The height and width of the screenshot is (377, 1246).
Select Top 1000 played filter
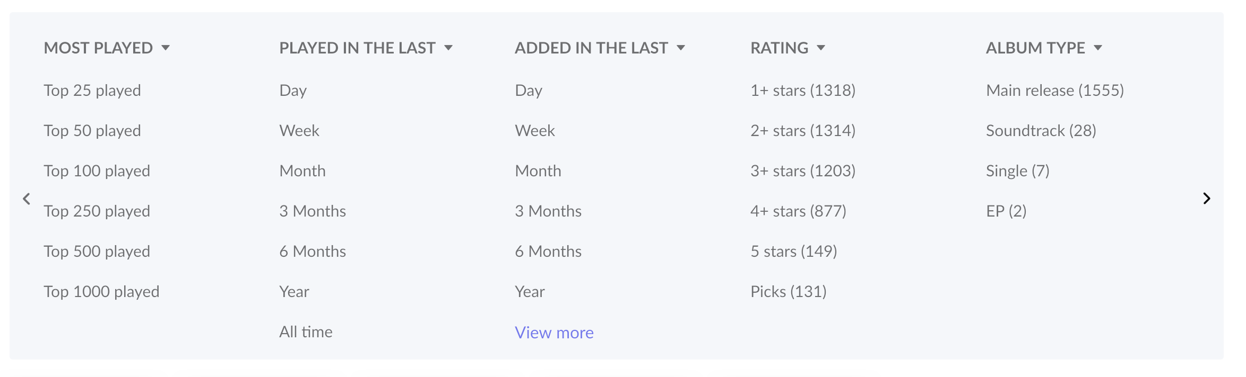click(101, 292)
